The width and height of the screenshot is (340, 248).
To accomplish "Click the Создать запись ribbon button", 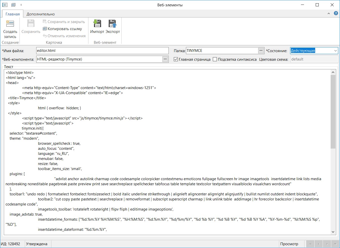I will (x=10, y=29).
